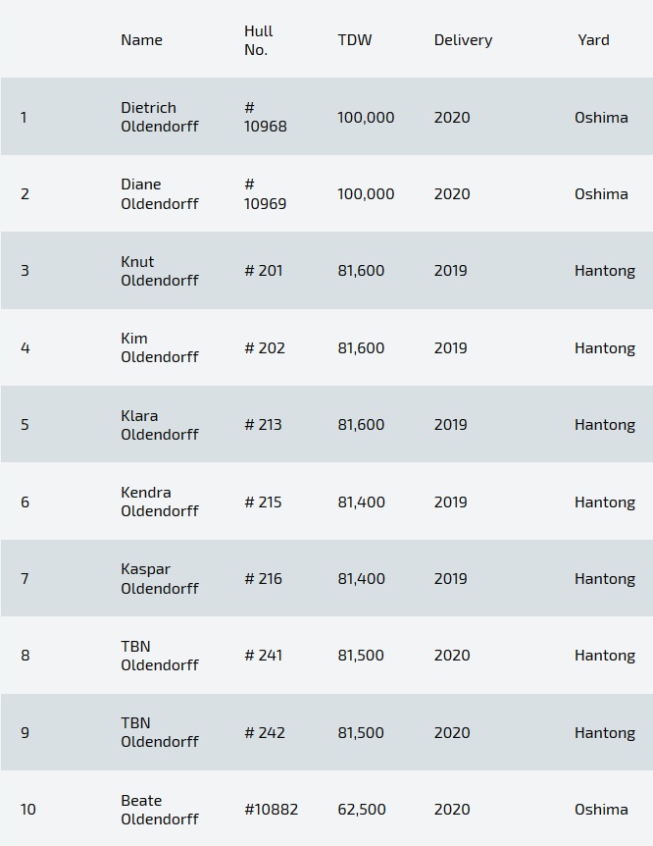The image size is (653, 846).
Task: Click the Beate Oldendorff vessel name
Action: (159, 810)
